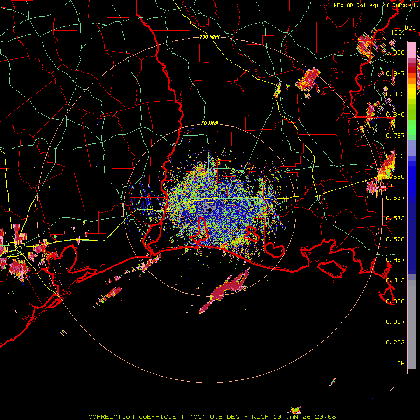Click the 0.520 scale value
Viewport: 420px width, 420px height.
coord(395,239)
